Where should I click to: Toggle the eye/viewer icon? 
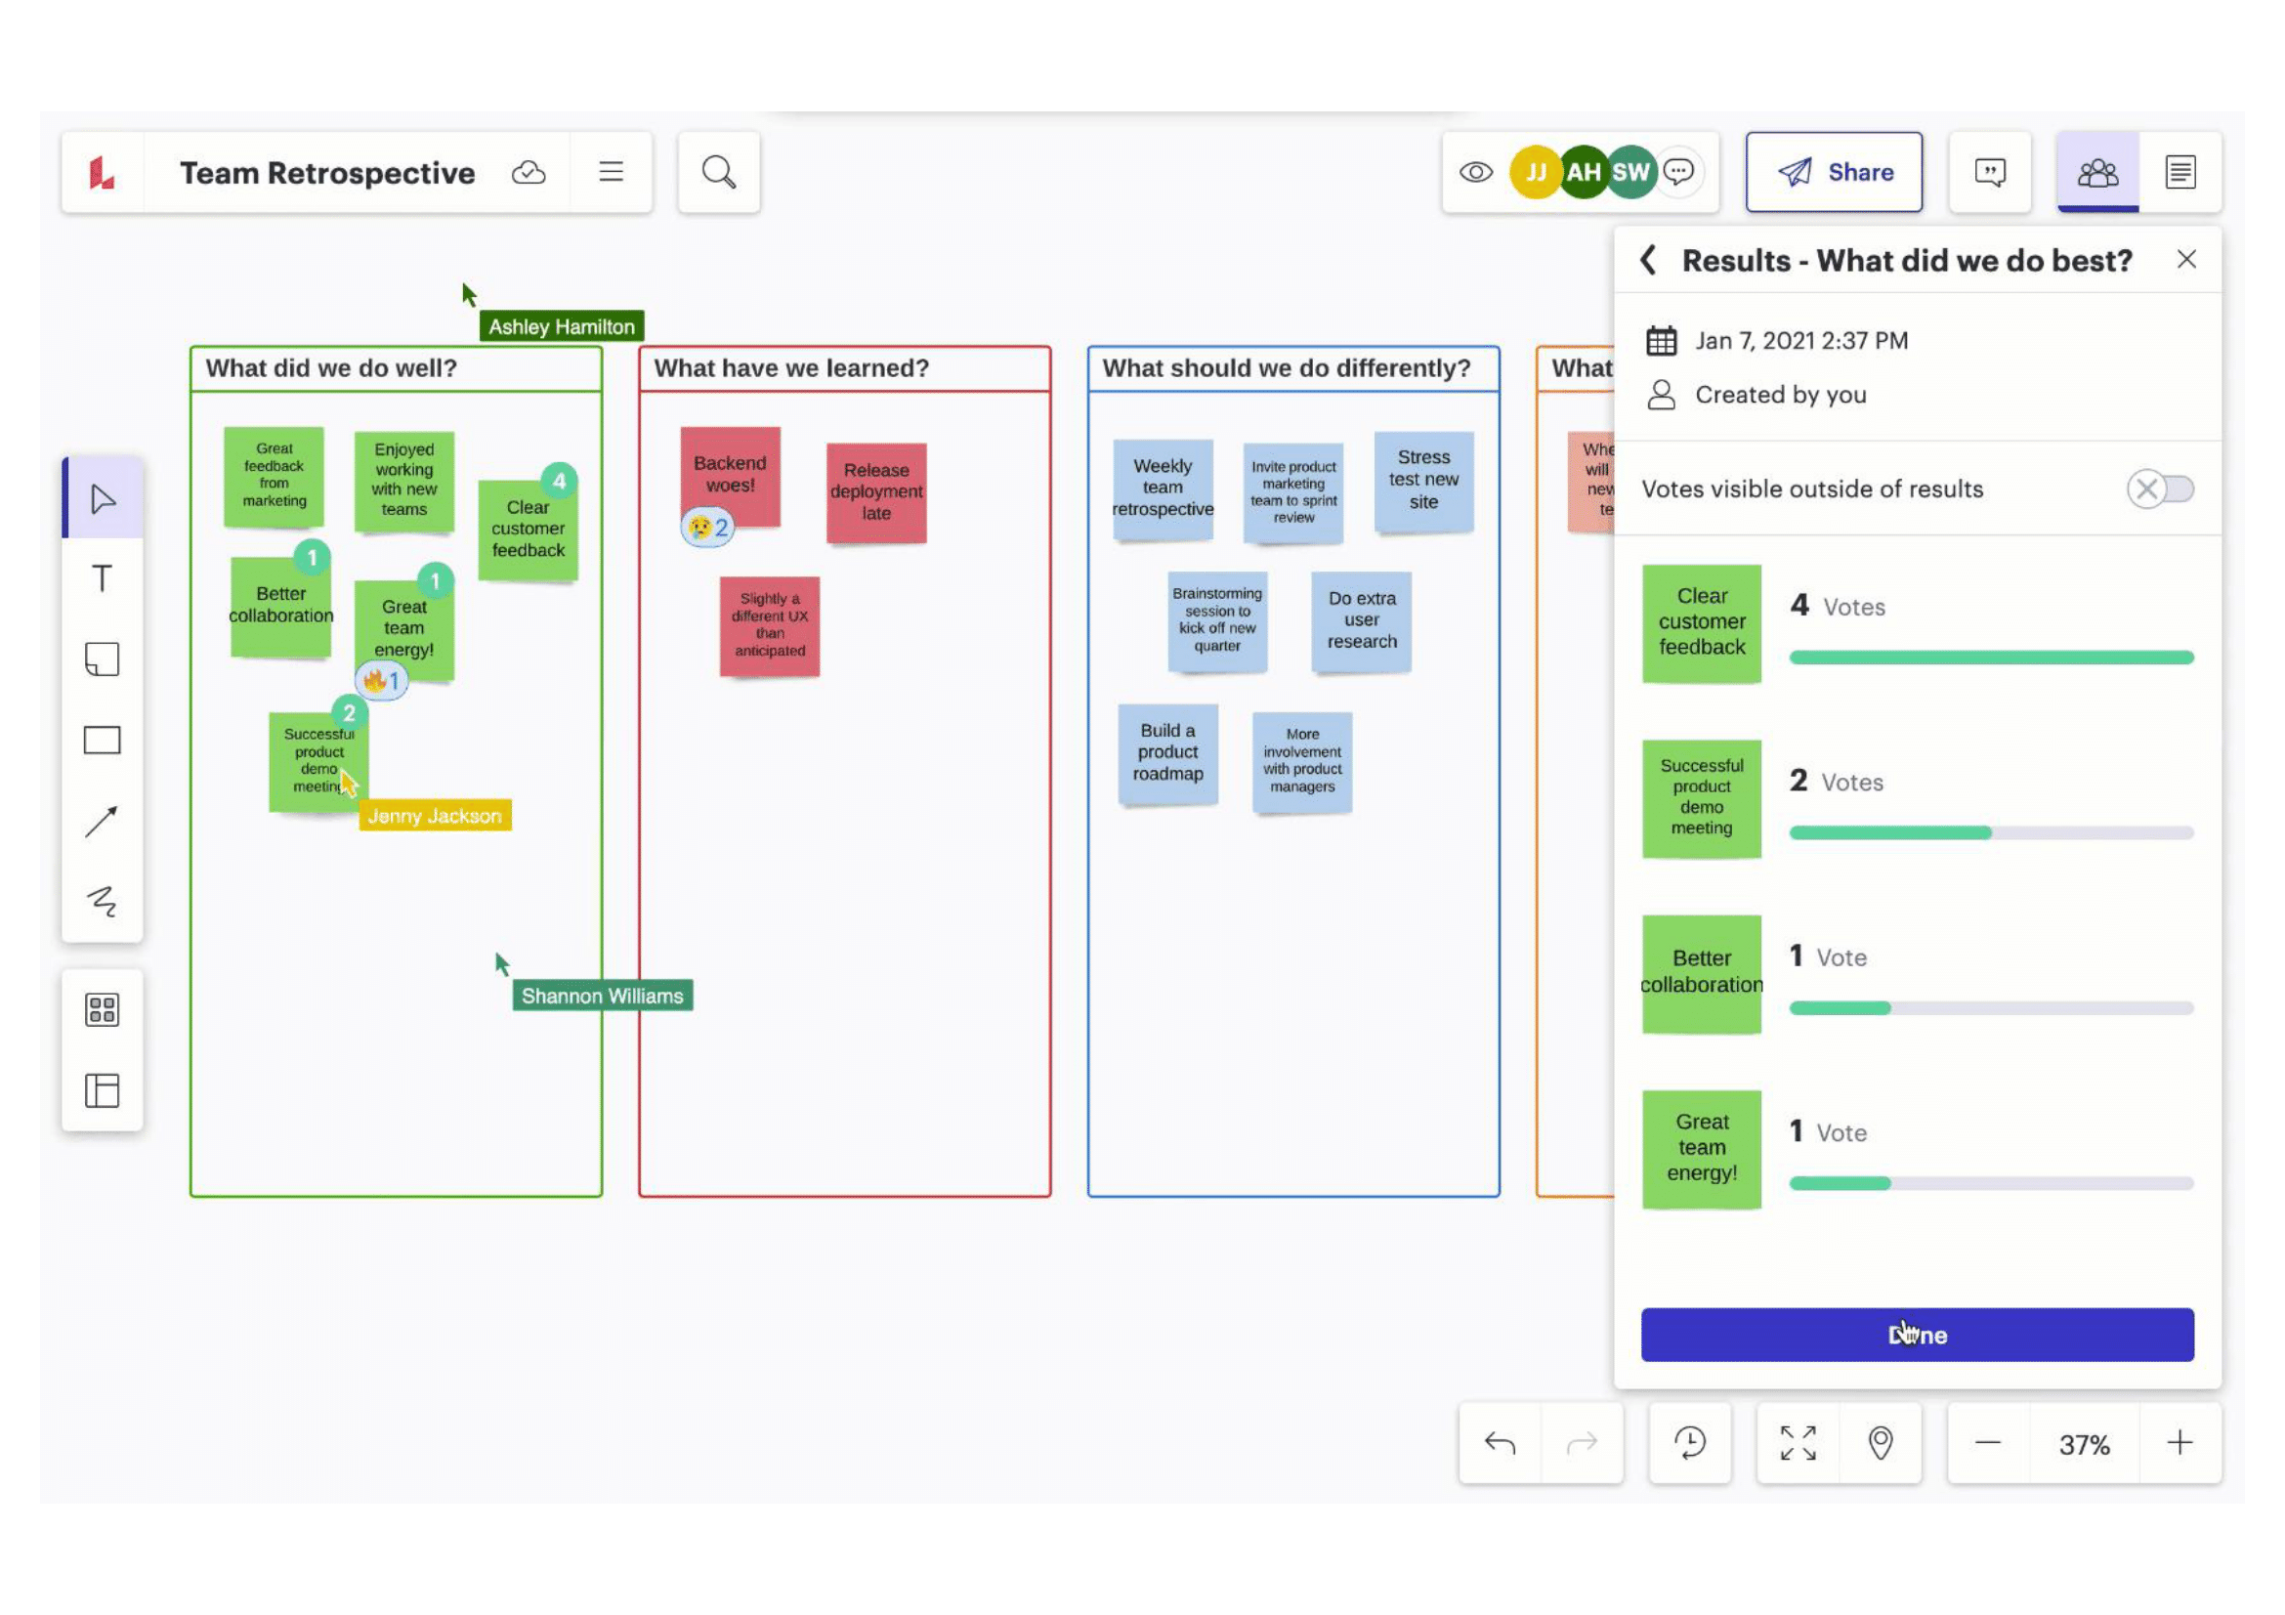tap(1478, 170)
